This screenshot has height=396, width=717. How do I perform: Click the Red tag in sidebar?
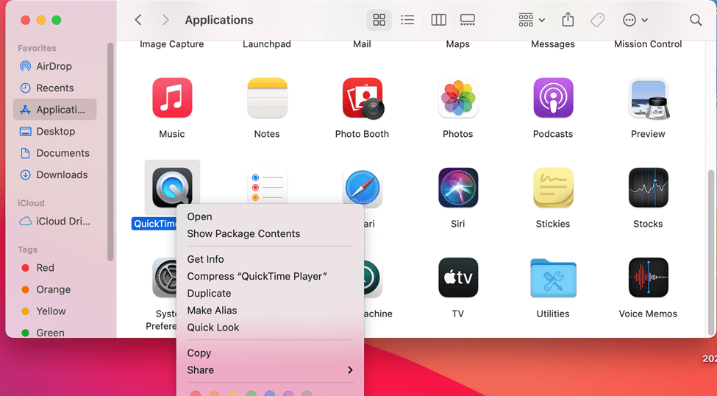click(45, 268)
